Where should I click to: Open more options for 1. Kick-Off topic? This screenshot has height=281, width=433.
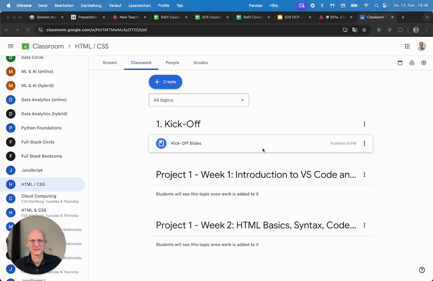[x=364, y=124]
